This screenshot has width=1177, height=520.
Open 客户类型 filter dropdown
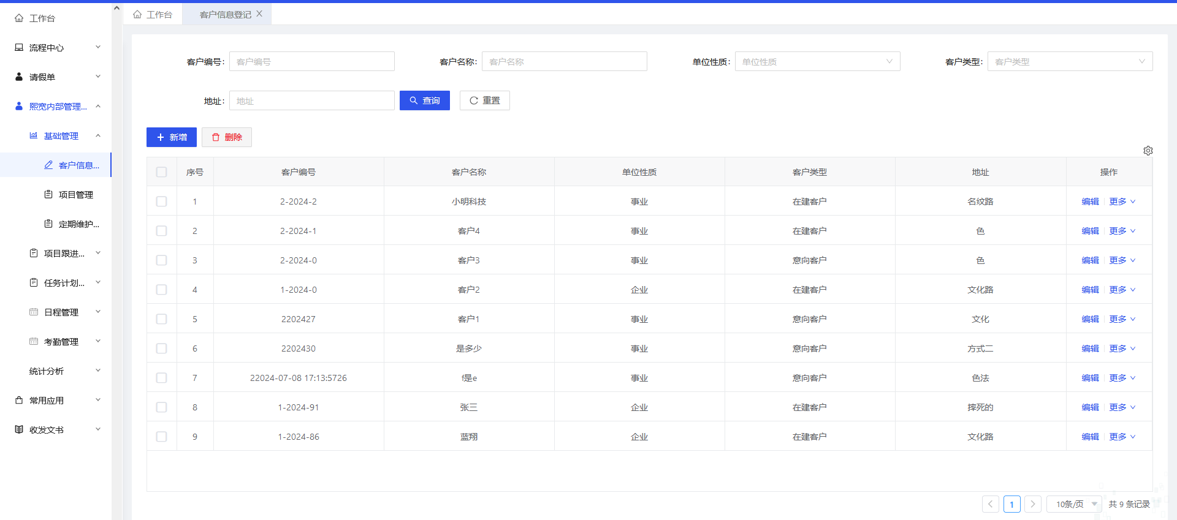[x=1070, y=61]
